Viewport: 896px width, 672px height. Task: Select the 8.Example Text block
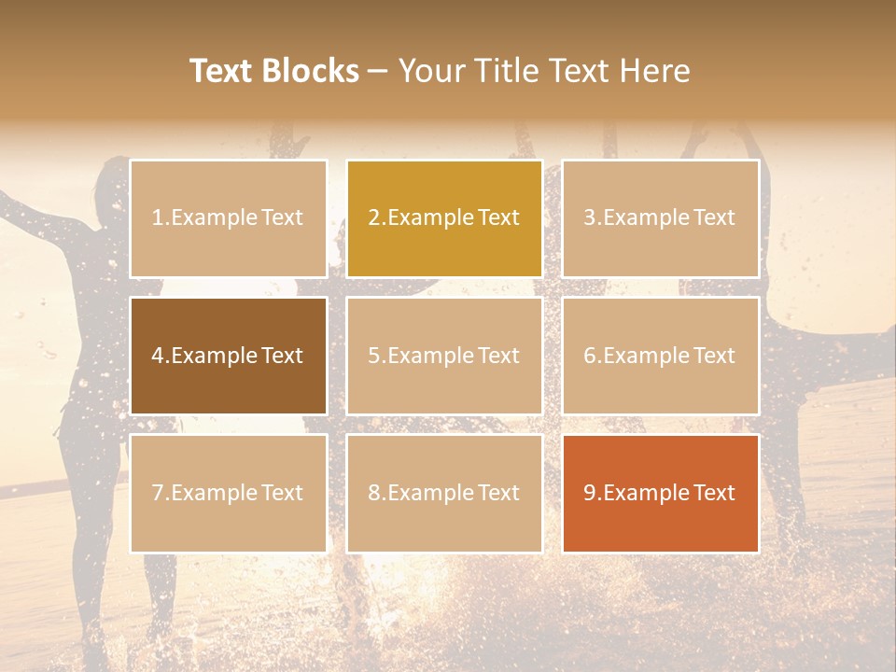click(444, 493)
